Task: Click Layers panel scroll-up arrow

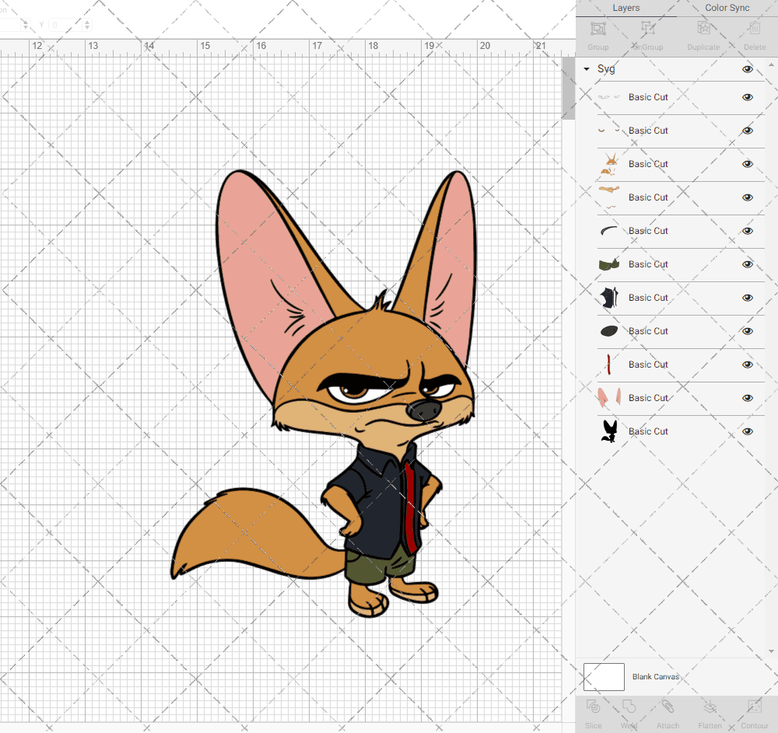Action: 770,65
